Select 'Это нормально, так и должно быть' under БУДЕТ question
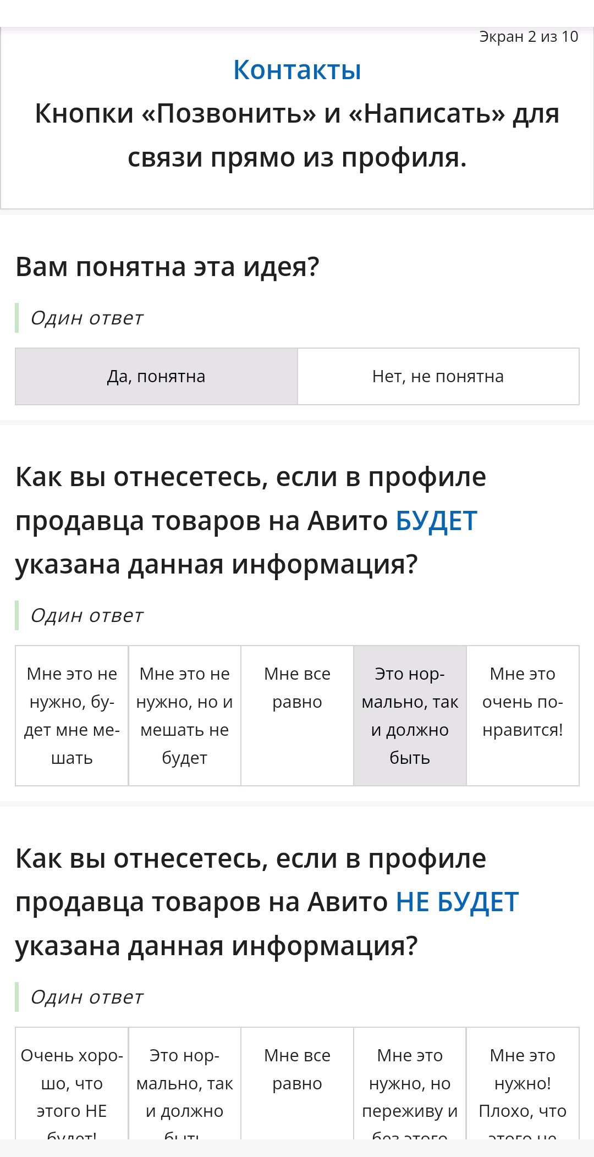The width and height of the screenshot is (594, 1157). pyautogui.click(x=410, y=715)
